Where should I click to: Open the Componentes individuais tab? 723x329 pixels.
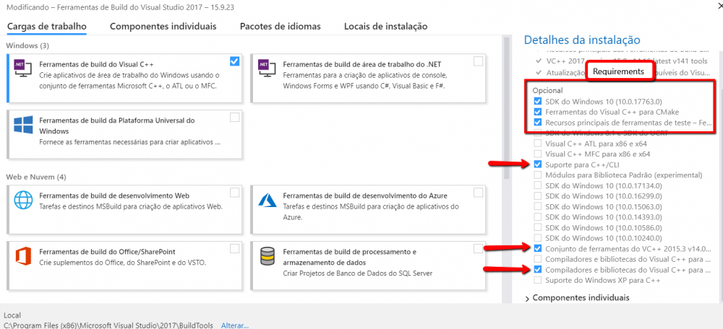click(163, 26)
